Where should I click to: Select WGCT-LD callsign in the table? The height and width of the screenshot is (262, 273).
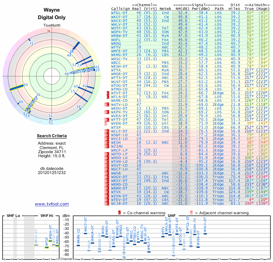click(x=119, y=169)
